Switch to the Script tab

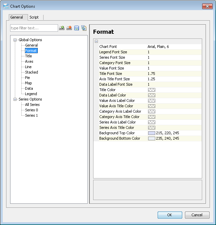pyautogui.click(x=34, y=17)
